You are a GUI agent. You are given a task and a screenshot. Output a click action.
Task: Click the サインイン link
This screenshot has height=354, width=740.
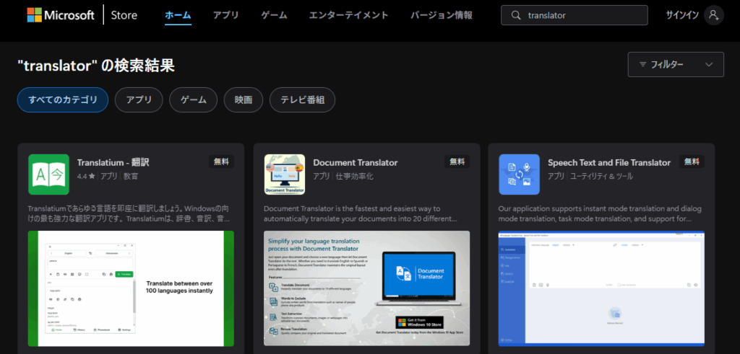[x=682, y=15]
